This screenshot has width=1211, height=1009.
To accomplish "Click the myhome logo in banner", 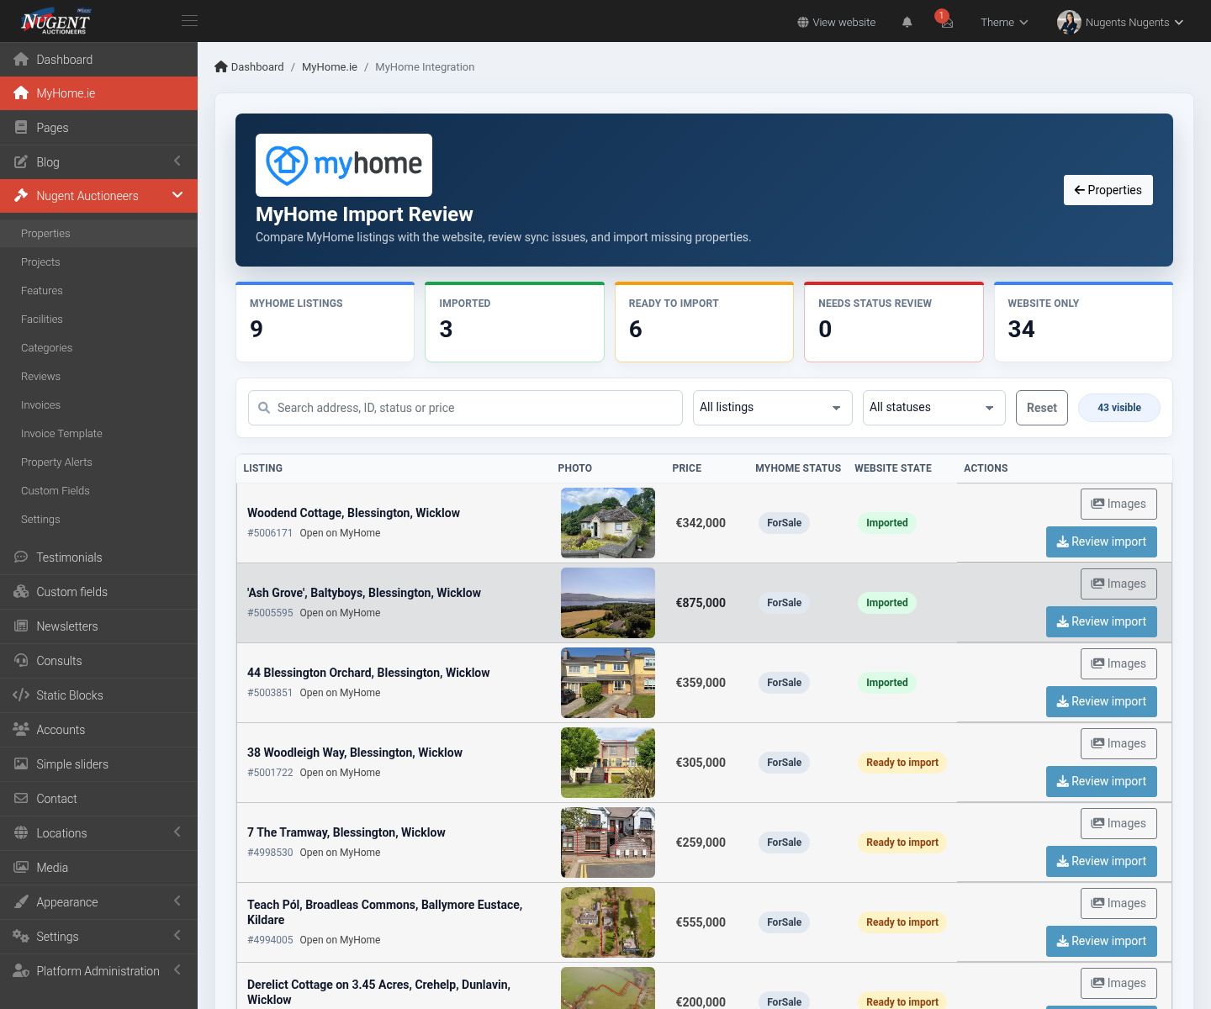I will tap(344, 165).
